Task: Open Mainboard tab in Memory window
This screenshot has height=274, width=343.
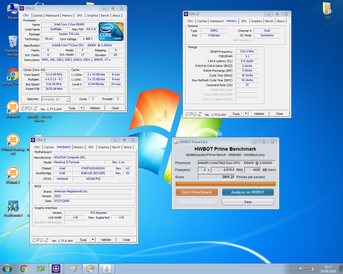Action: tap(217, 21)
